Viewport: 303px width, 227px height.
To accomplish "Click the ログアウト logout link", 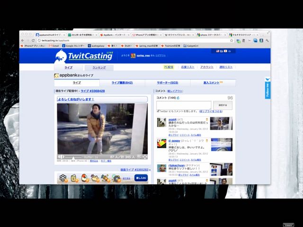I will [x=160, y=56].
